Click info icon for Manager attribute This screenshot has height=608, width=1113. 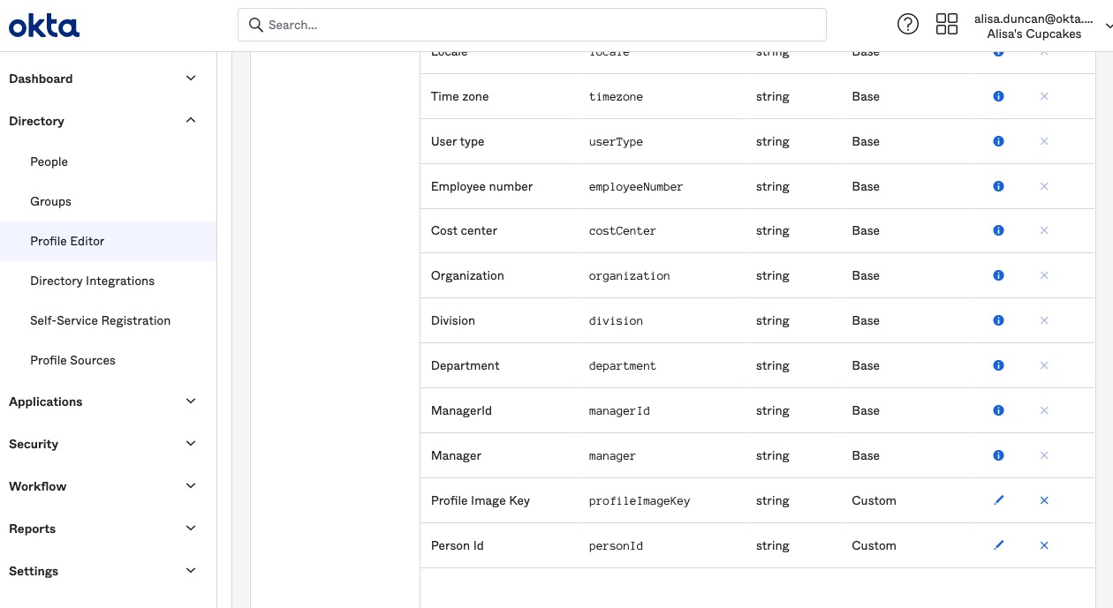[x=998, y=455]
